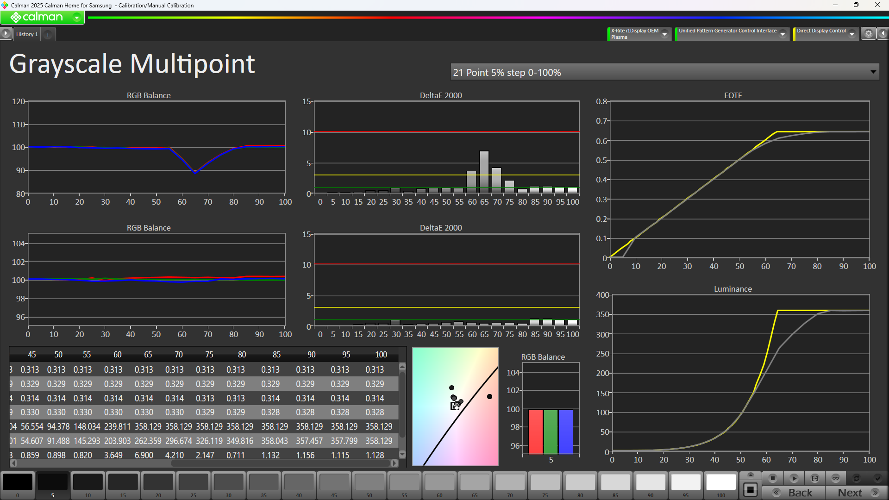Enable continuous read infinity icon
889x500 pixels.
pos(836,478)
